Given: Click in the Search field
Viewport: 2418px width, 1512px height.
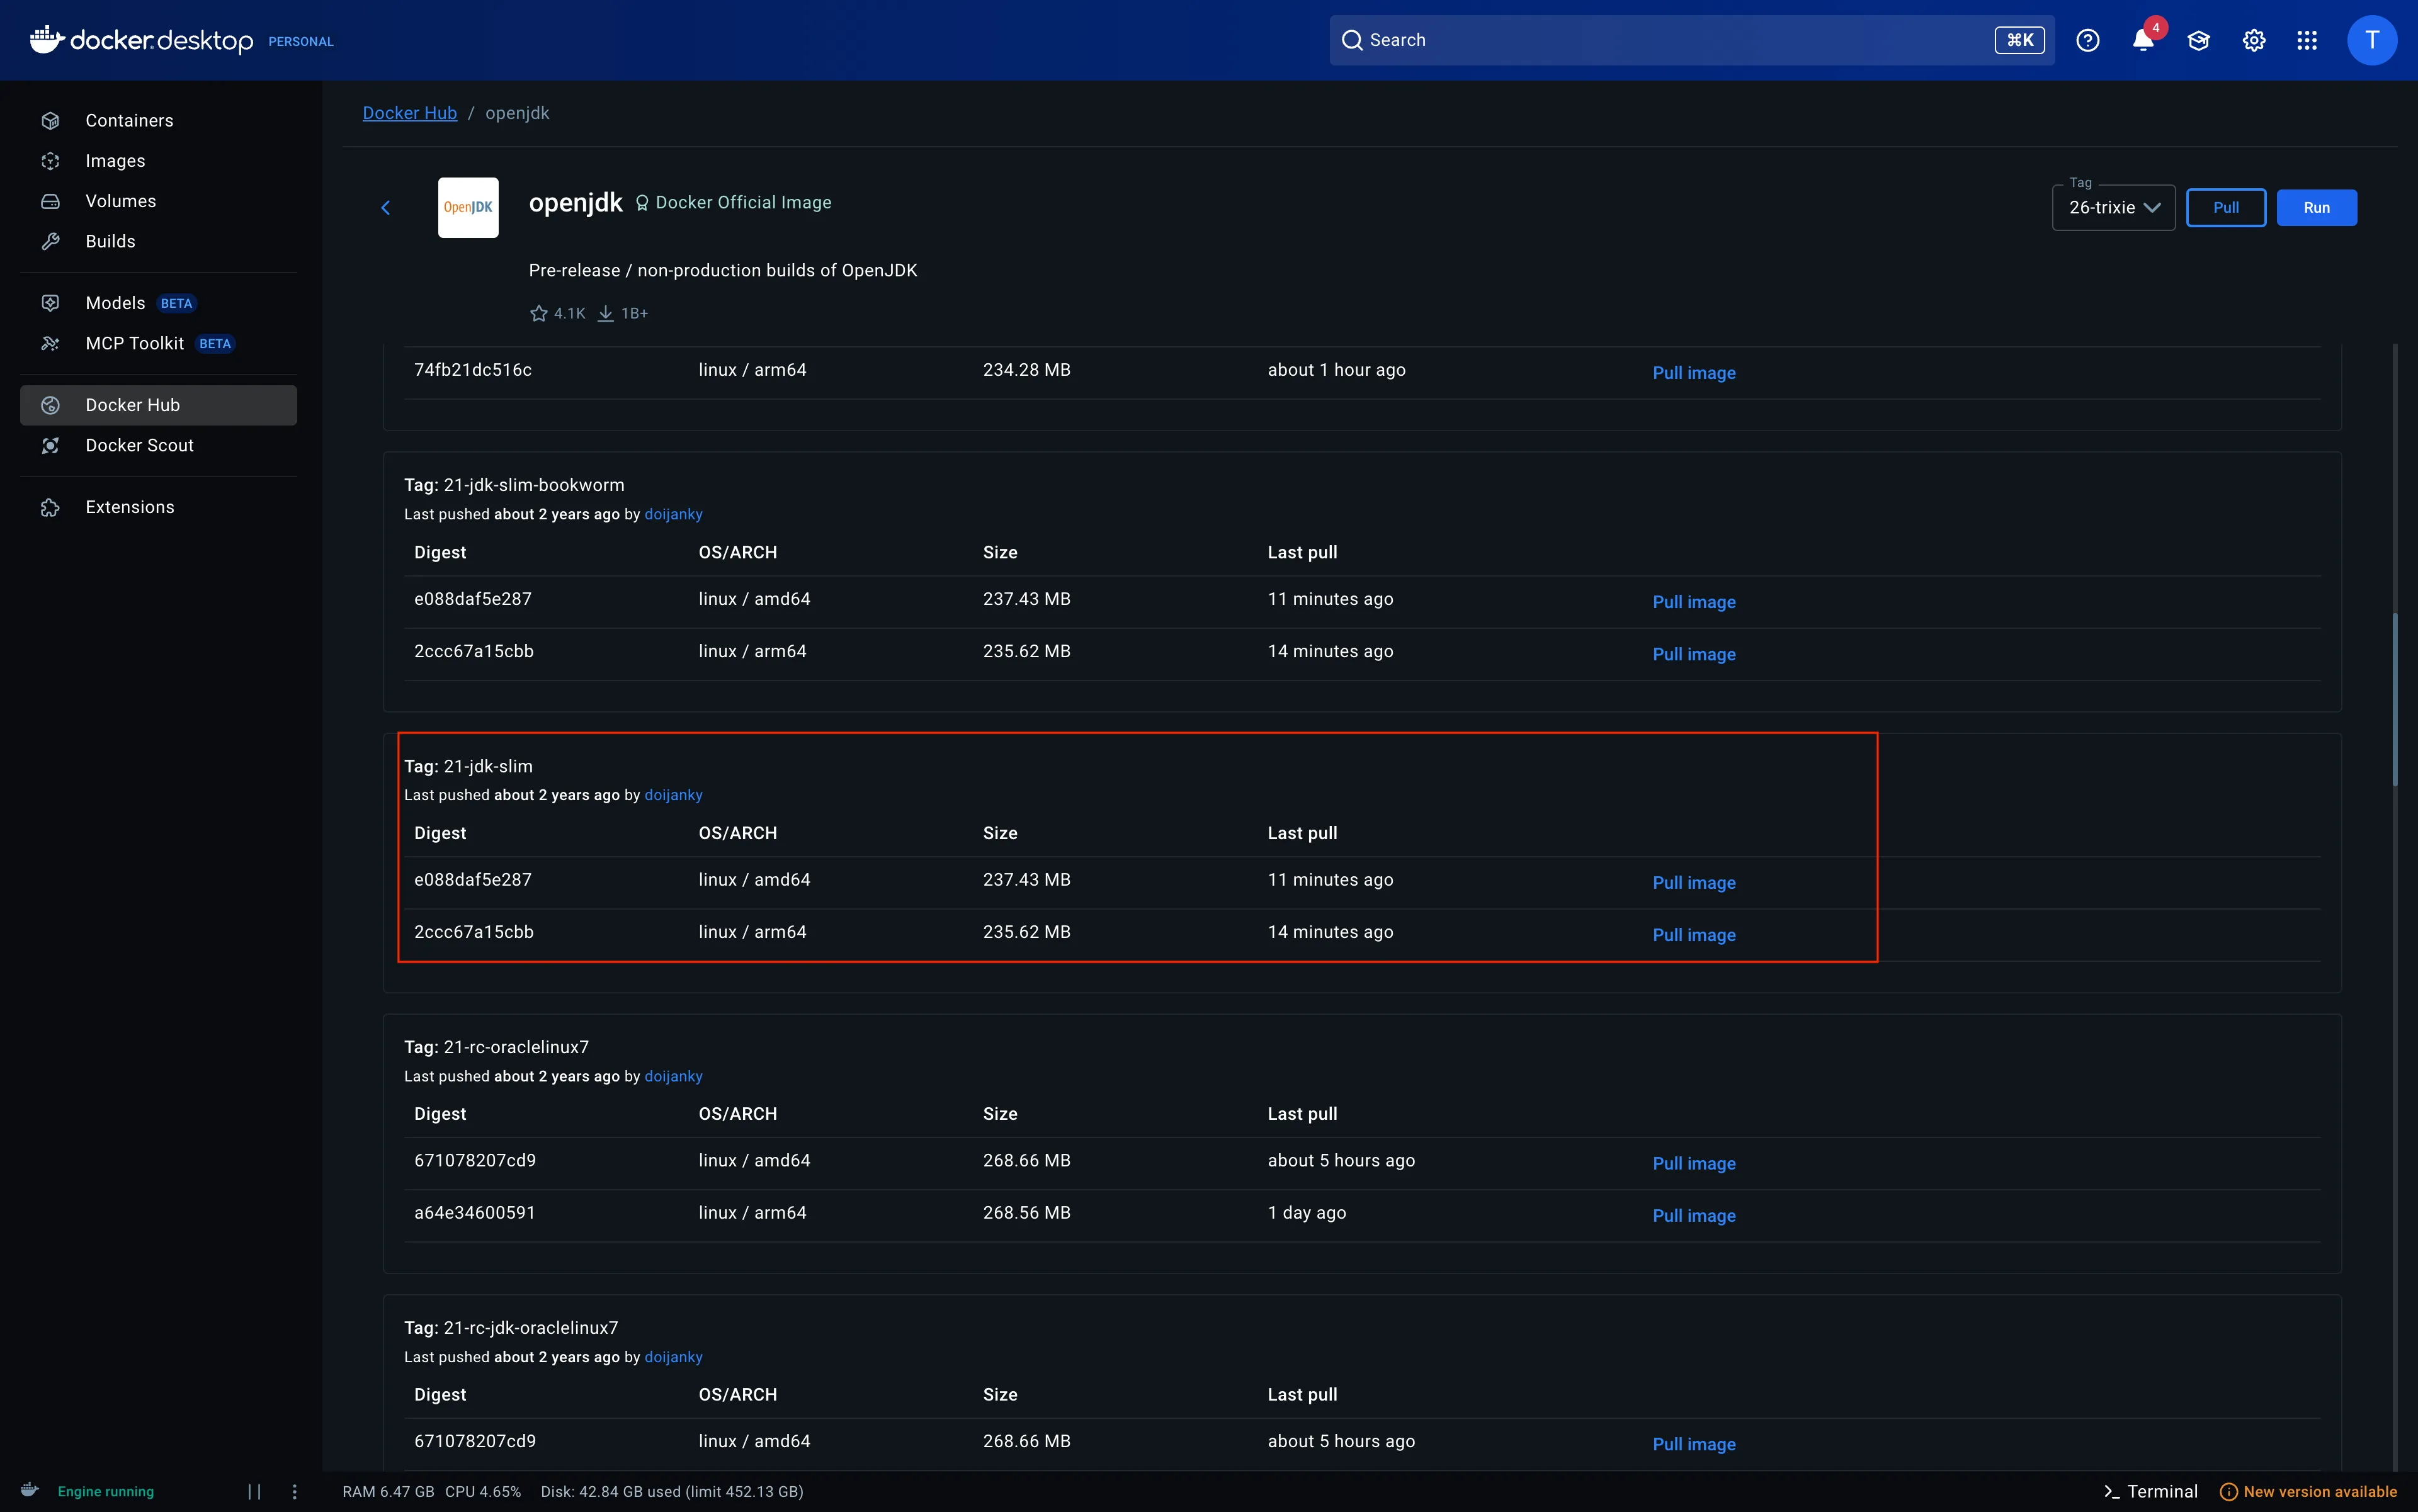Looking at the screenshot, I should coord(1692,40).
